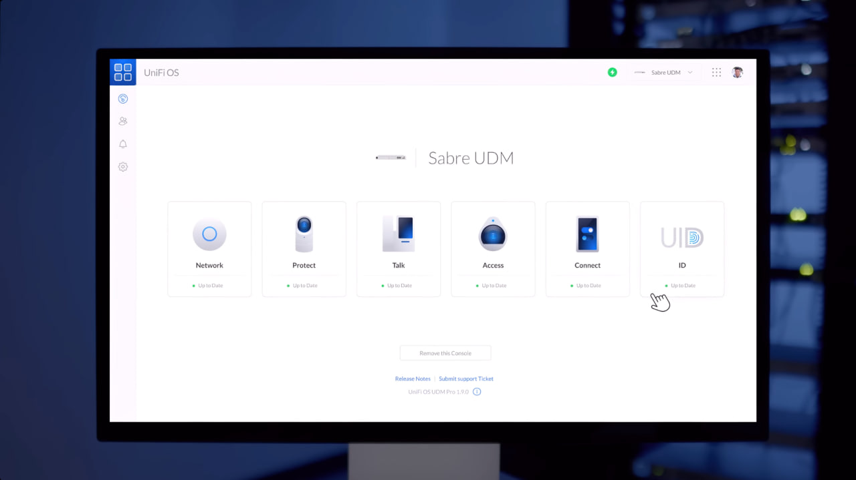856x480 pixels.
Task: Expand the Sabre UDM console dropdown
Action: click(663, 72)
